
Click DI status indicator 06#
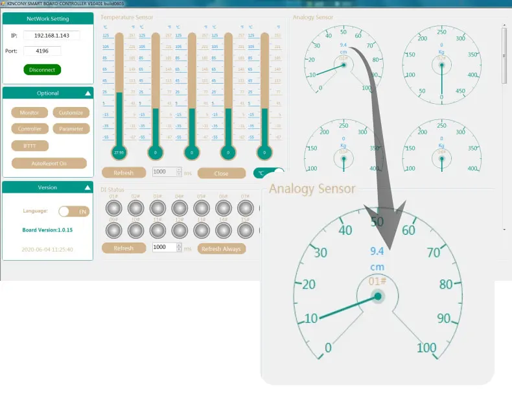224,208
